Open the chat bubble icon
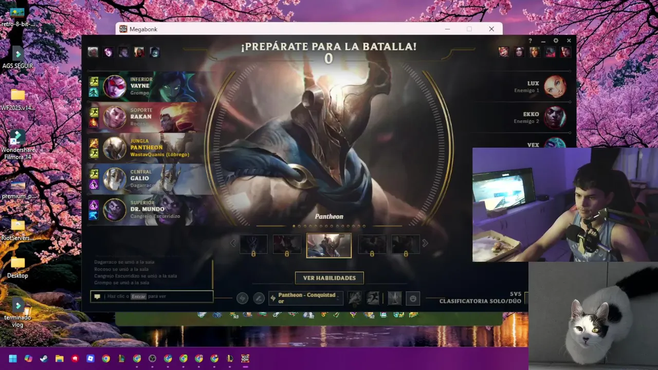The height and width of the screenshot is (370, 658). click(x=97, y=297)
